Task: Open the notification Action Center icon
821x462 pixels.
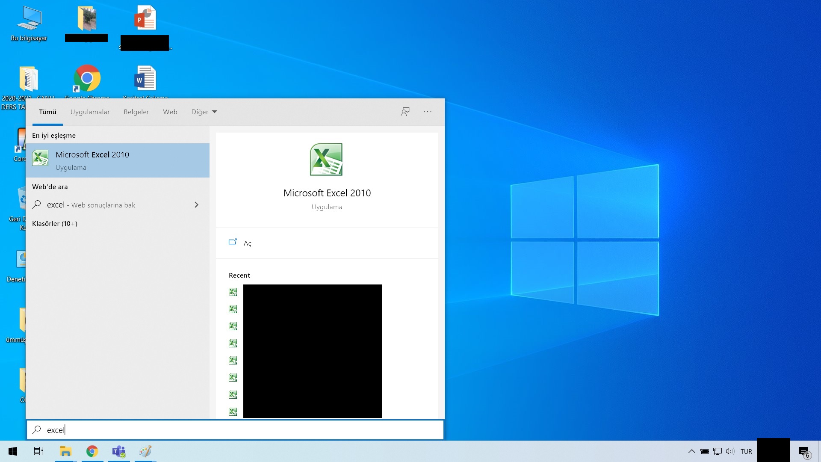Action: pyautogui.click(x=804, y=451)
